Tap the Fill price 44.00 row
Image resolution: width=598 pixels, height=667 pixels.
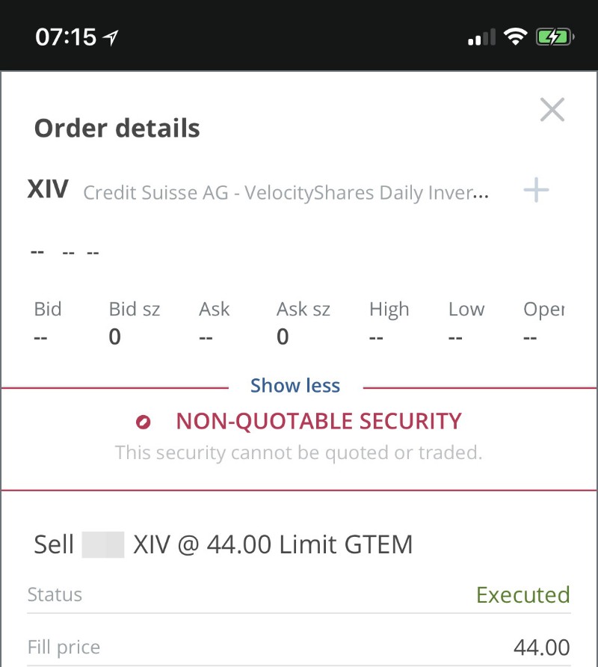[299, 647]
